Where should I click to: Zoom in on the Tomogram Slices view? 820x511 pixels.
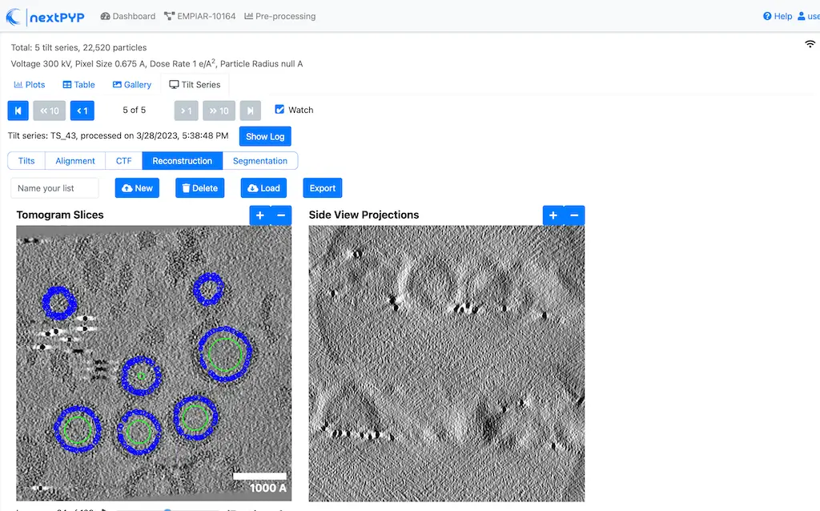pyautogui.click(x=259, y=215)
